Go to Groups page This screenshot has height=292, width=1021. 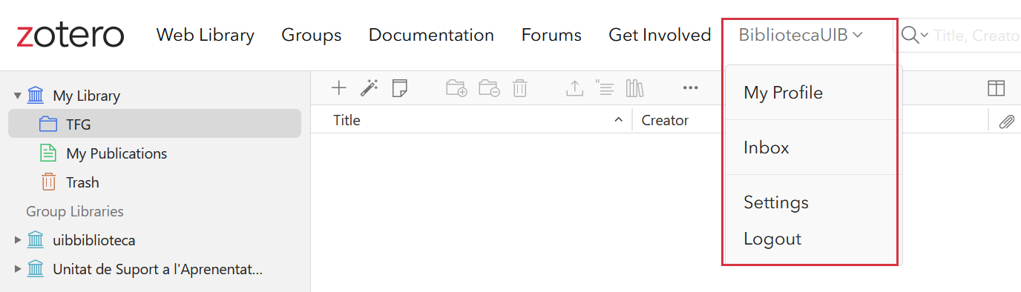coord(312,35)
